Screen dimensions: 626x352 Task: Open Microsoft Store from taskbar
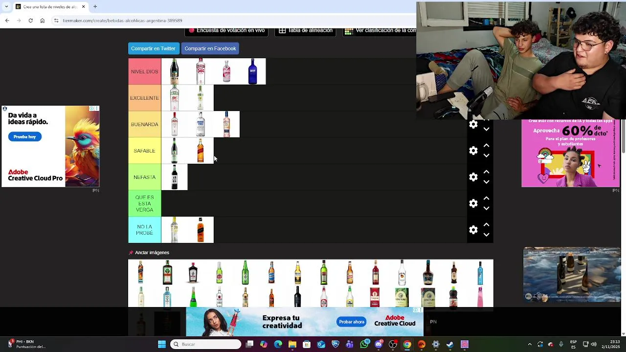coord(307,344)
